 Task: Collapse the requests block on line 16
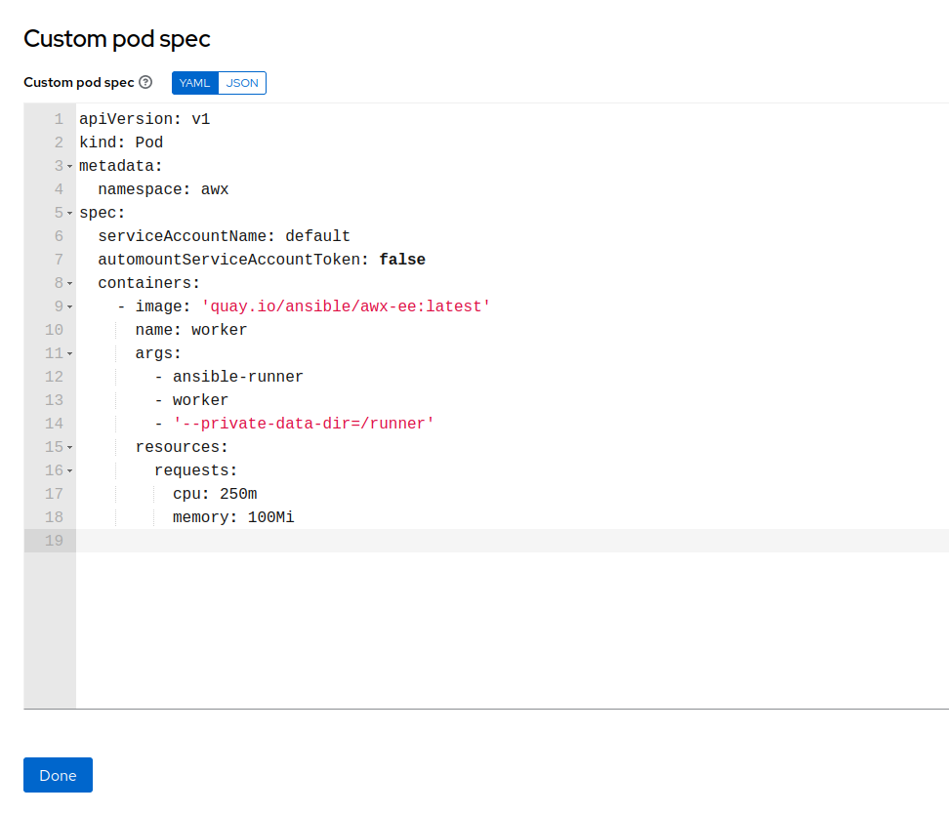69,470
